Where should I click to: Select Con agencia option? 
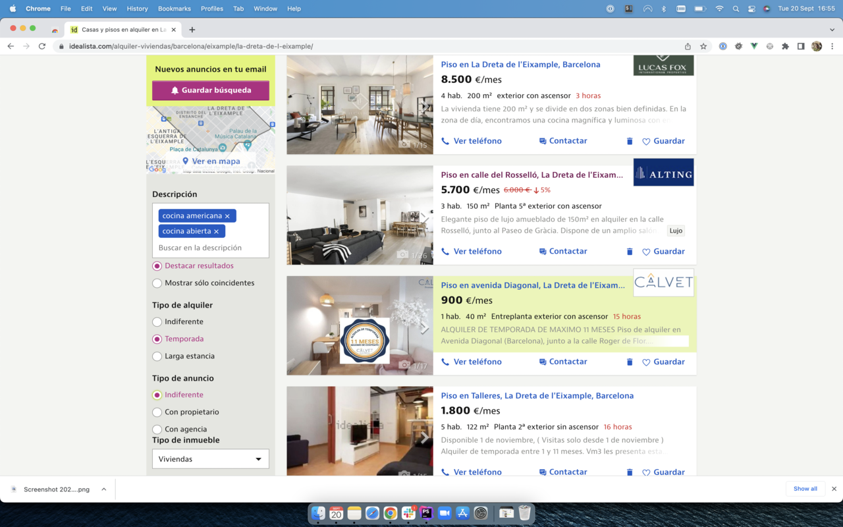[157, 430]
